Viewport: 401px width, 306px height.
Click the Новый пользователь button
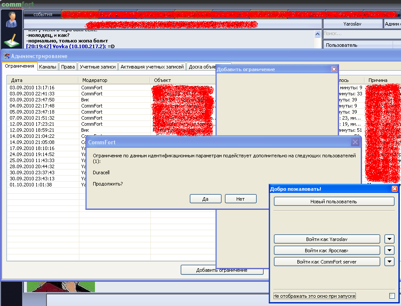pos(334,202)
